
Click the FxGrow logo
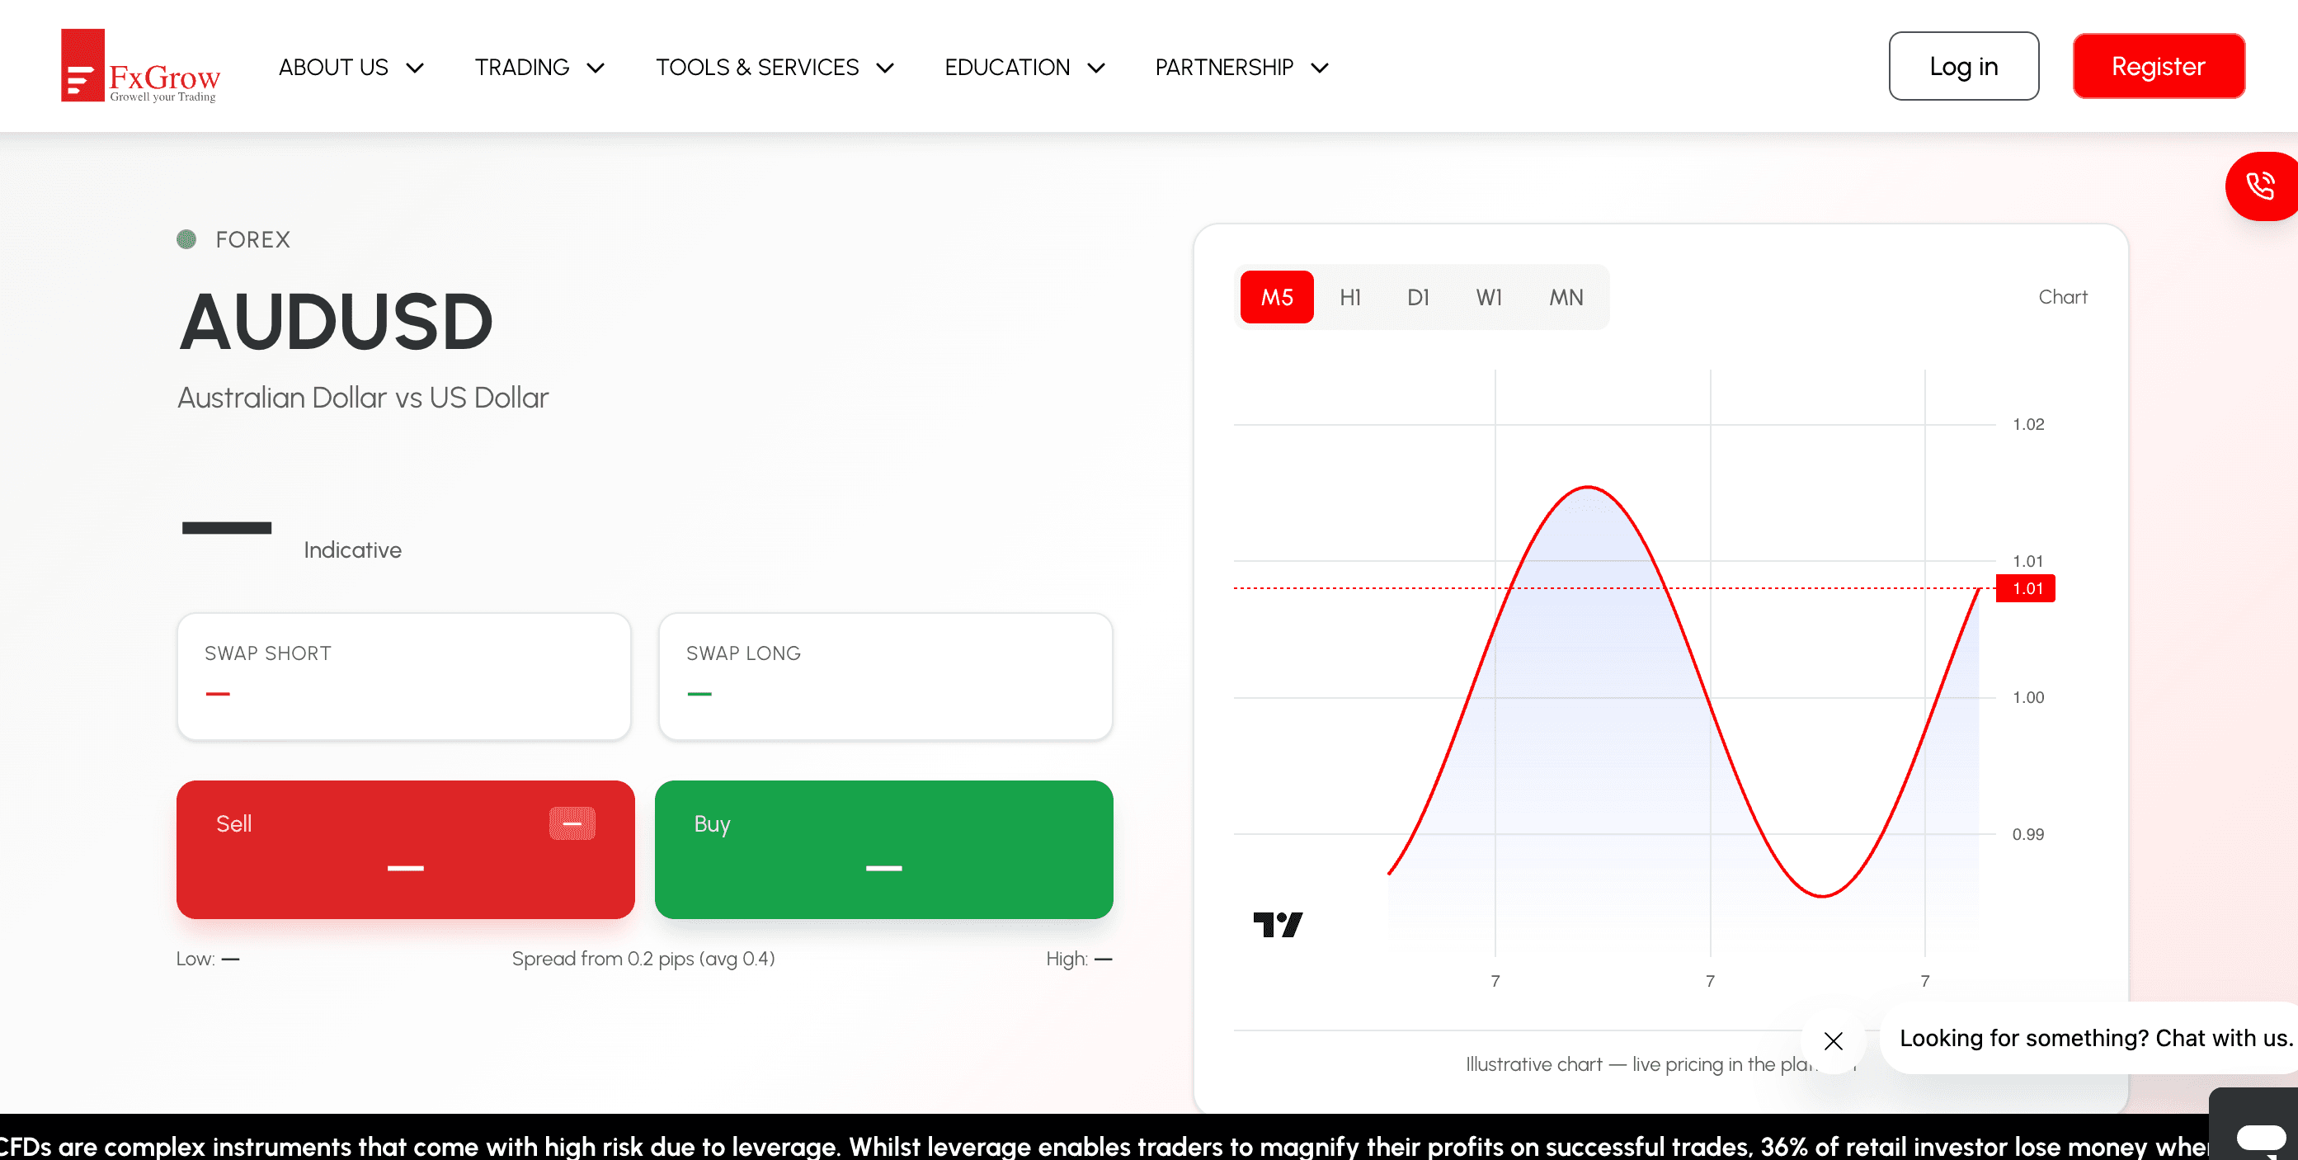pos(140,66)
